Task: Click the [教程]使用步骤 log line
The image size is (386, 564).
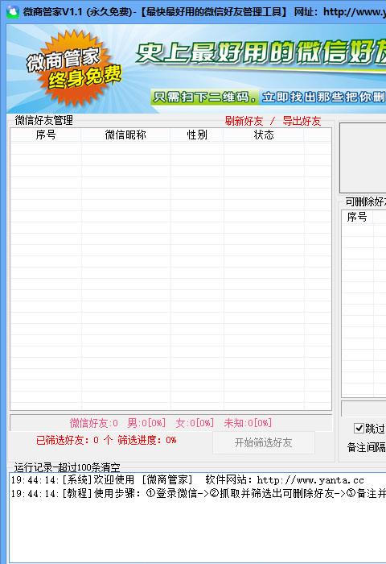Action: point(198,493)
